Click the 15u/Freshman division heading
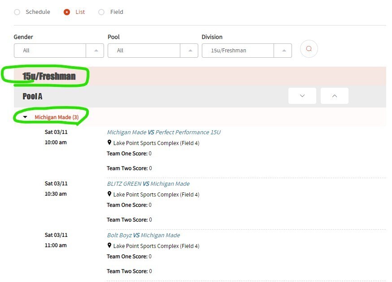 (49, 77)
